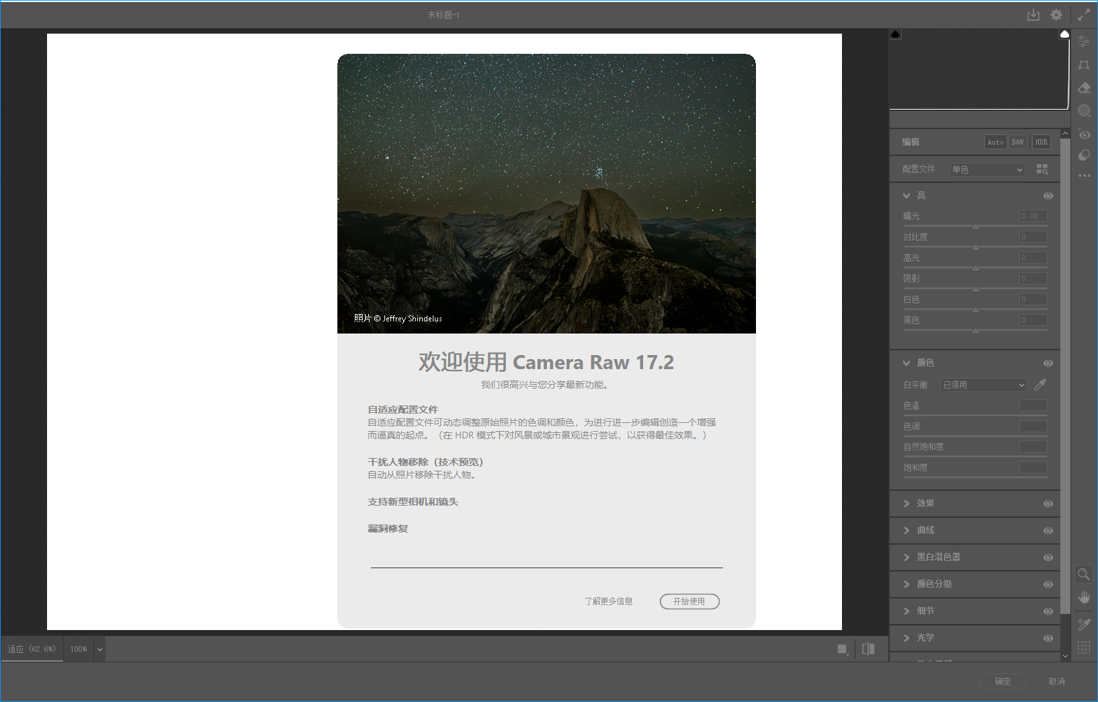Open the Masking panel
Viewport: 1098px width, 702px height.
[x=1084, y=111]
